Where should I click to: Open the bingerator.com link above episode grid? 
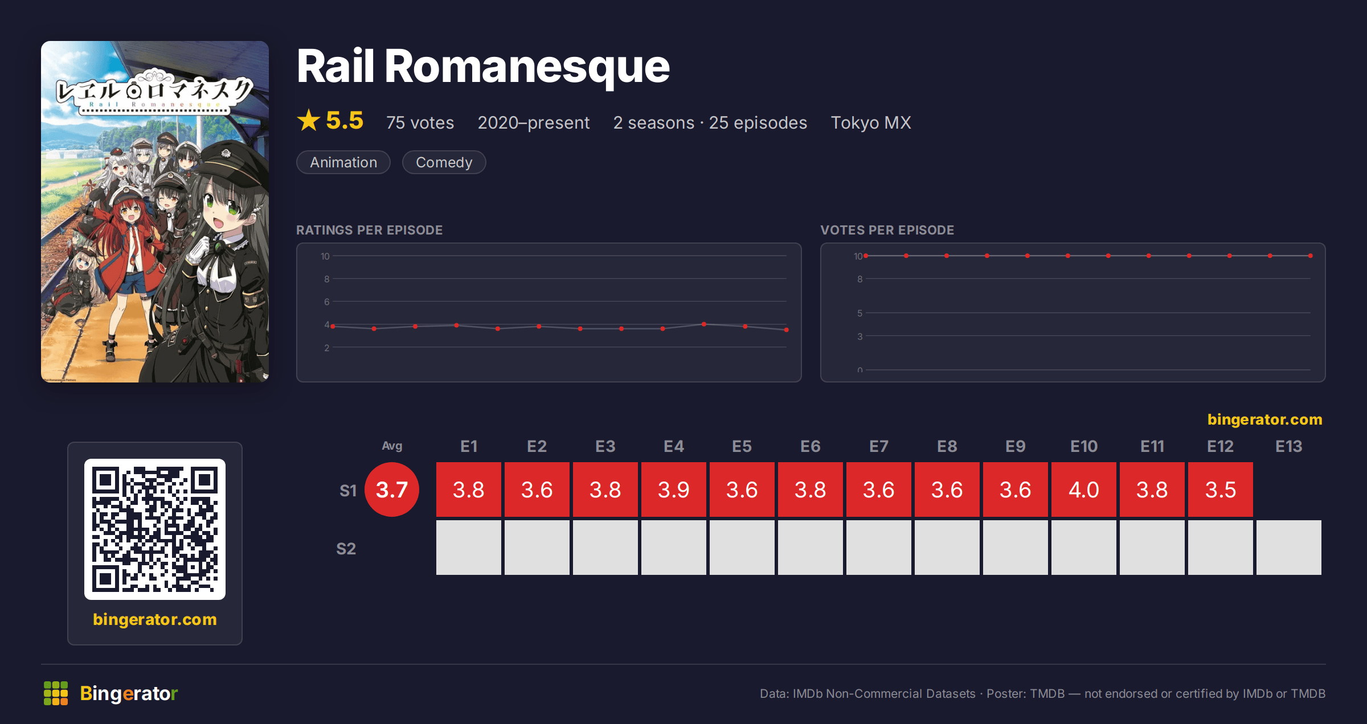[1264, 419]
